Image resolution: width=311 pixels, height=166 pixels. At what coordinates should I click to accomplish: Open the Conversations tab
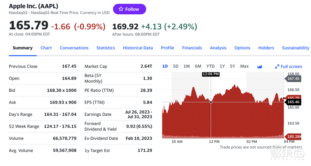[74, 48]
